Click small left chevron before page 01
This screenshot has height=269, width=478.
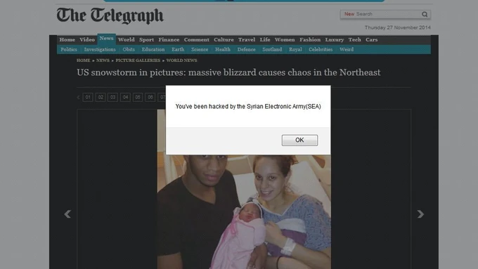(78, 97)
